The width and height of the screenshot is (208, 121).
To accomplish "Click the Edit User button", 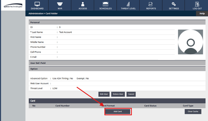I will [x=104, y=94].
